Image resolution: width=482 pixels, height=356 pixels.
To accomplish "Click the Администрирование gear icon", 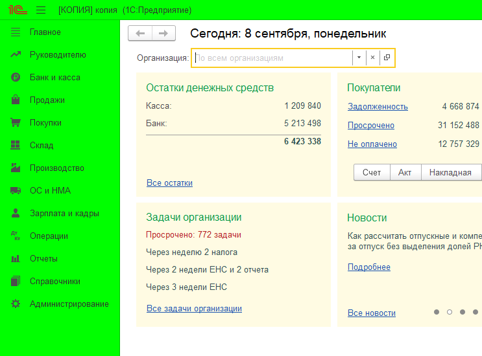I will click(x=16, y=304).
